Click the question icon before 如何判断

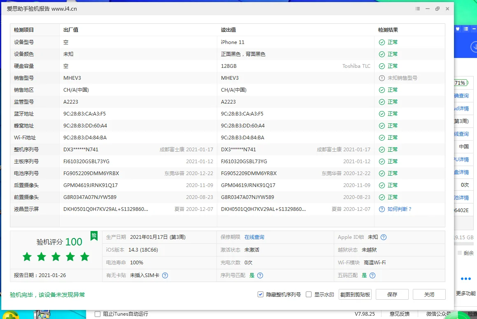[382, 209]
